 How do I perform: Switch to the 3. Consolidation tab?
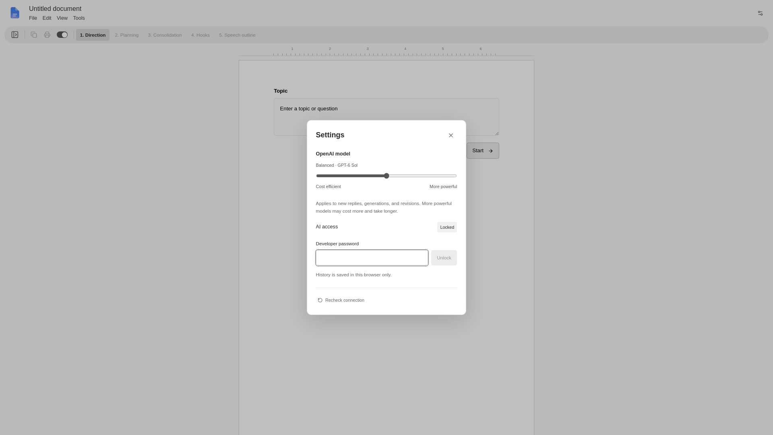click(165, 35)
